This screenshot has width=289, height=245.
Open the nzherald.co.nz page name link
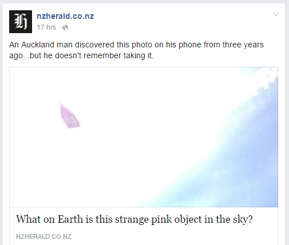(65, 16)
